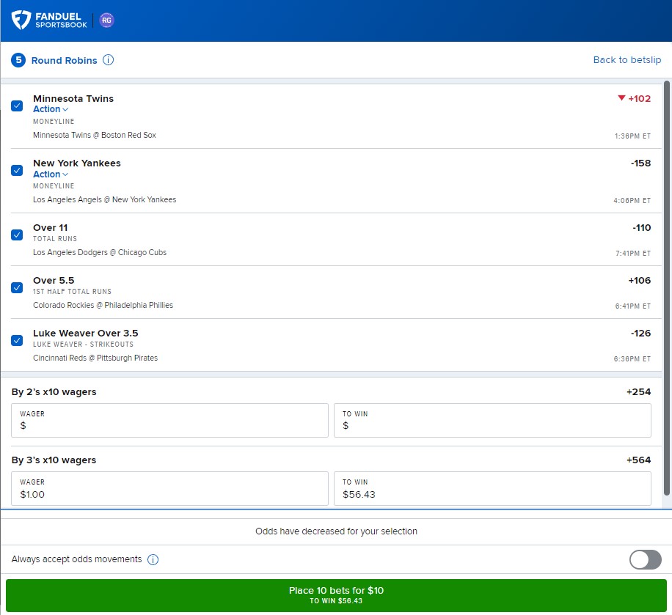Open info icon for always accept odds
Viewport: 672px width, 615px height.
pos(153,559)
